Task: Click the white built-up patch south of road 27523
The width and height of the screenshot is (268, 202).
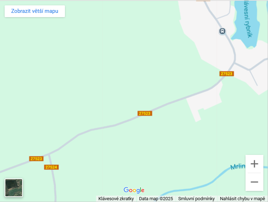Action: (x=203, y=102)
